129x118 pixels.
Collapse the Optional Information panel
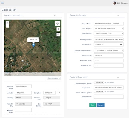pos(118,77)
